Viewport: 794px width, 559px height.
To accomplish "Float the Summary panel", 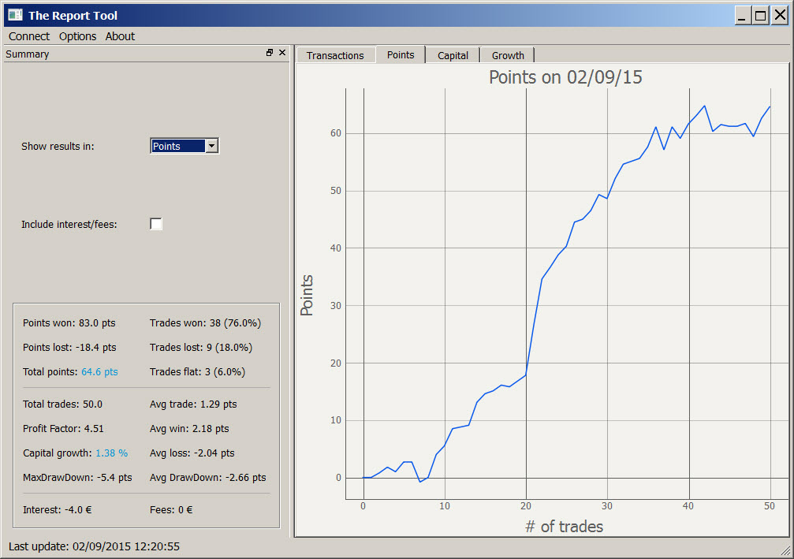I will 270,53.
